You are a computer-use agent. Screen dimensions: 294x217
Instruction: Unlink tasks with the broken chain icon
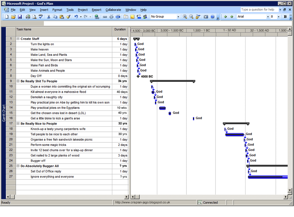click(111, 17)
